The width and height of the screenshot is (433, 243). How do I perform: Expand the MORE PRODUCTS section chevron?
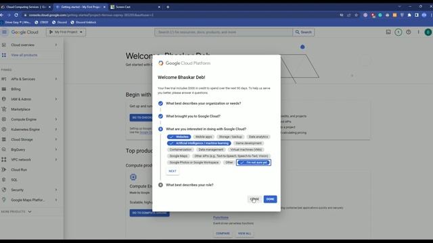[30, 211]
